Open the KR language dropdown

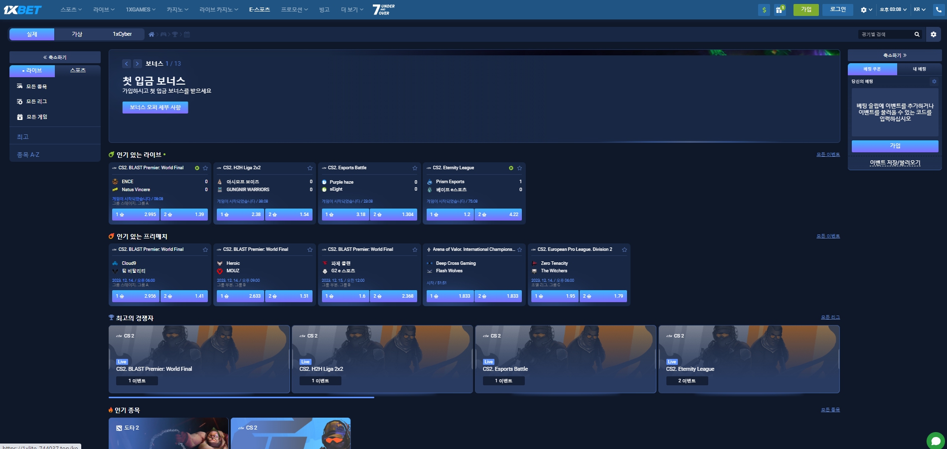(x=920, y=9)
